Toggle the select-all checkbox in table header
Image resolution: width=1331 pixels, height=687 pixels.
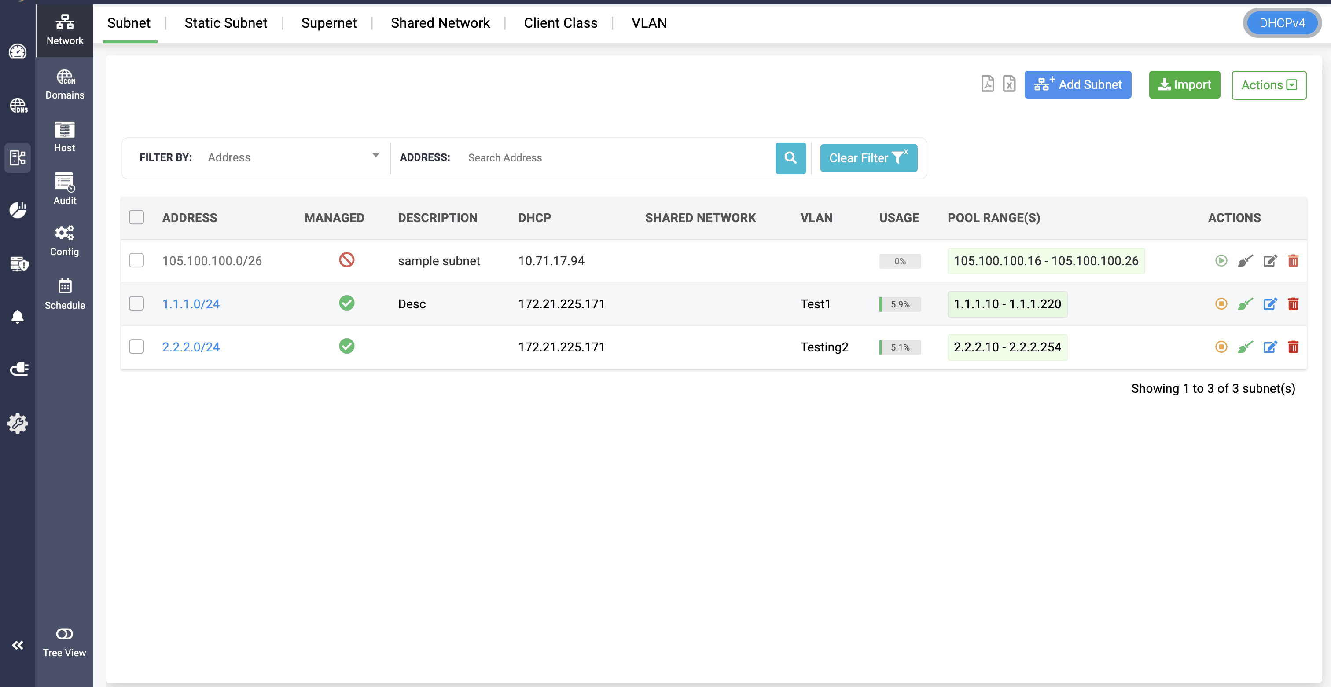[136, 217]
